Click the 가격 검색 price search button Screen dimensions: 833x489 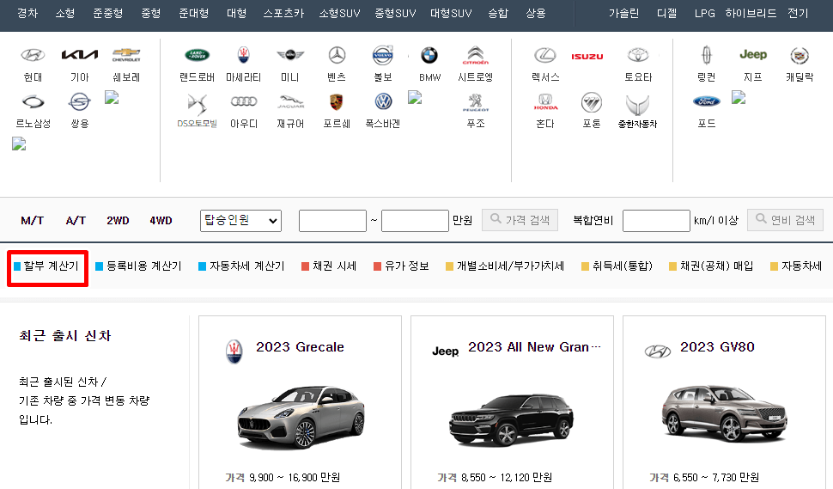point(520,220)
